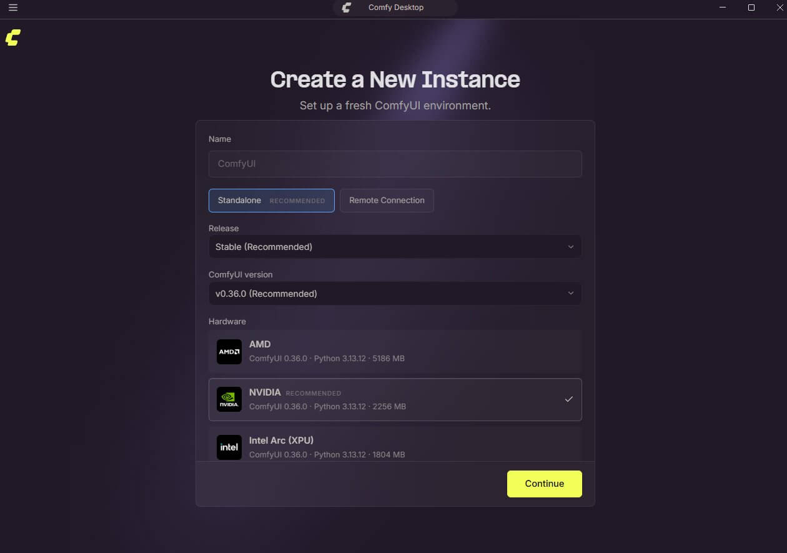
Task: Click the chevron on Stable (Recommended)
Action: point(570,247)
